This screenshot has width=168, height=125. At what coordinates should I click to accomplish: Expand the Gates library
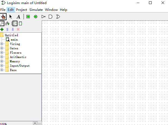[x=2, y=48]
